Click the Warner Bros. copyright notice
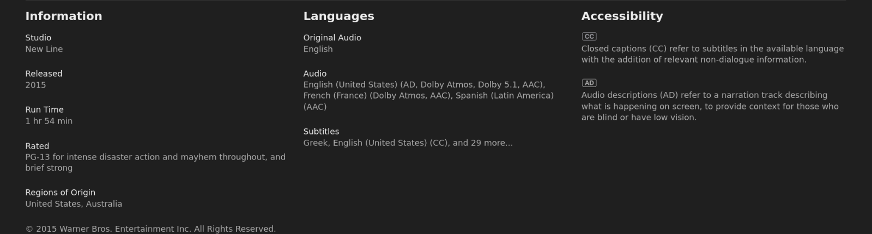The image size is (872, 234). [150, 229]
